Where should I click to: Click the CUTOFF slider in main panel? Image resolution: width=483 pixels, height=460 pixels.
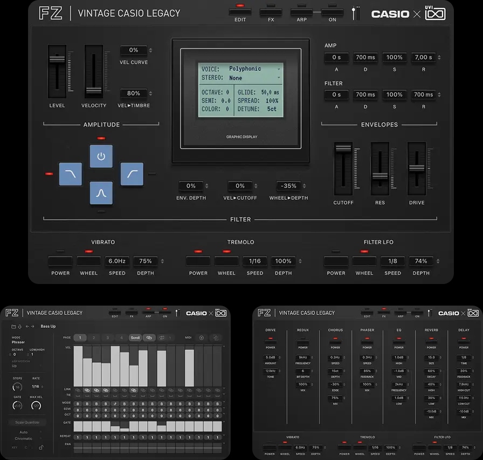click(343, 169)
